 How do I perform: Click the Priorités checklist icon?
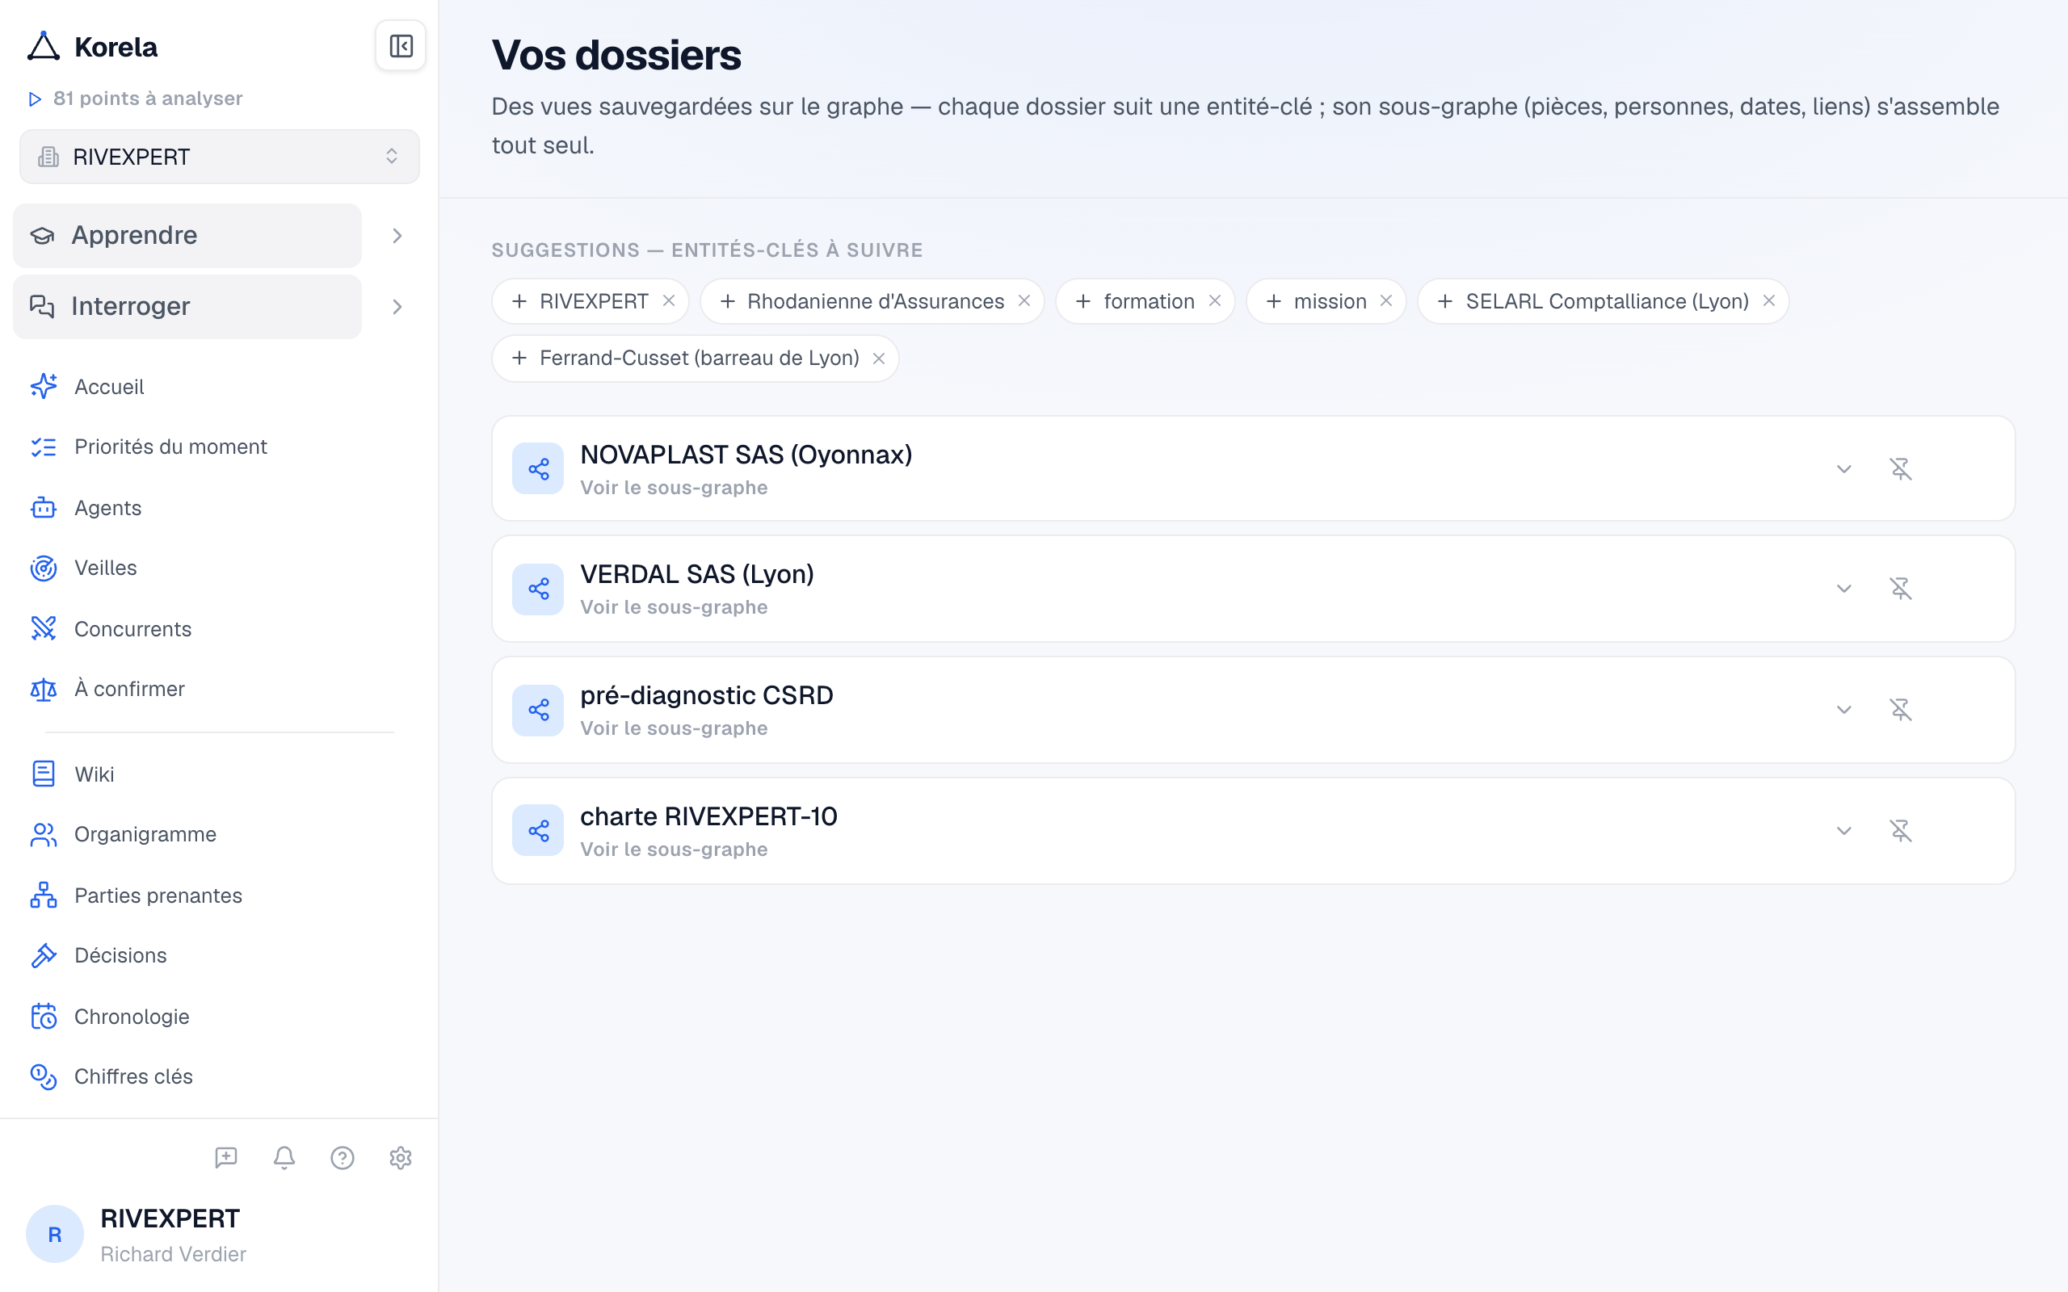tap(44, 447)
